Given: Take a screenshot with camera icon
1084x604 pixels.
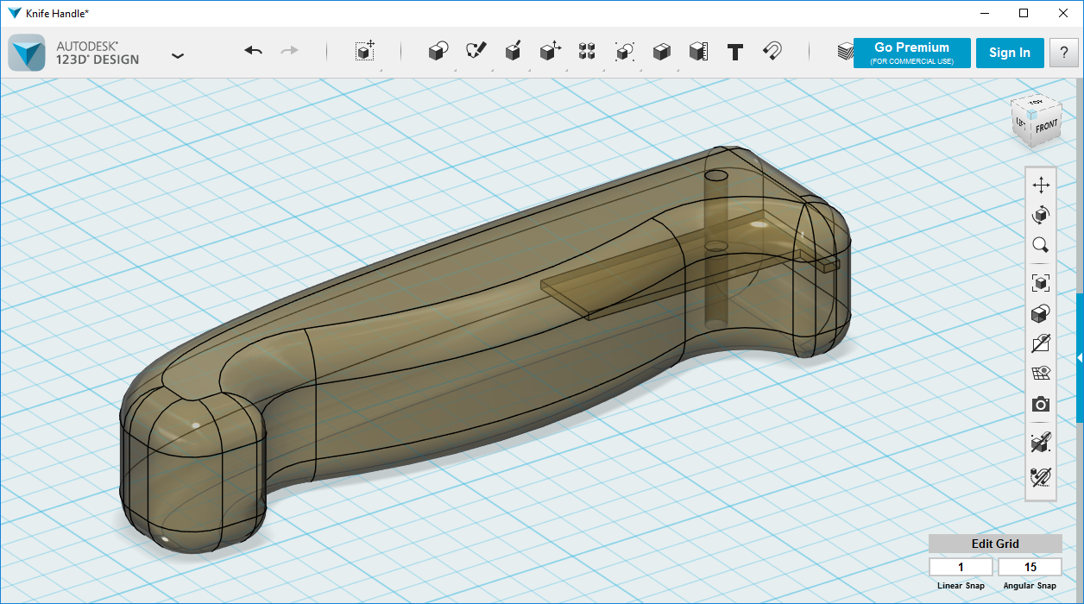Looking at the screenshot, I should click(x=1041, y=404).
